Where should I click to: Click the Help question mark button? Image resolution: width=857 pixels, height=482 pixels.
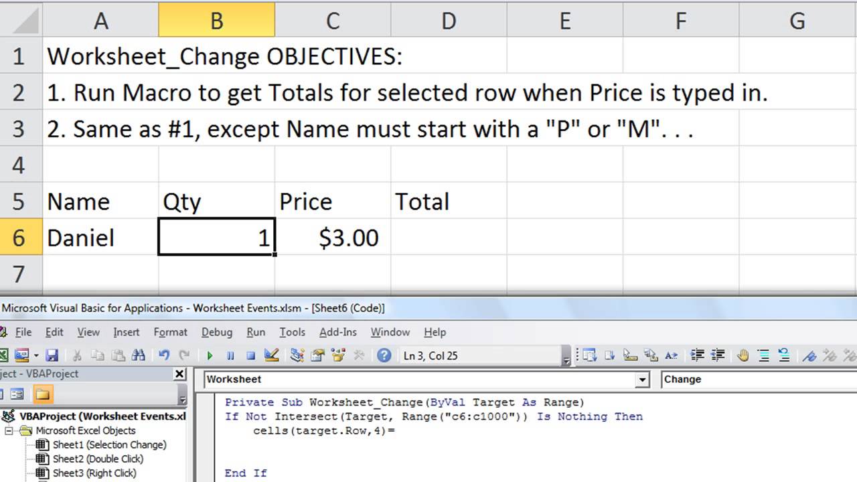click(384, 355)
